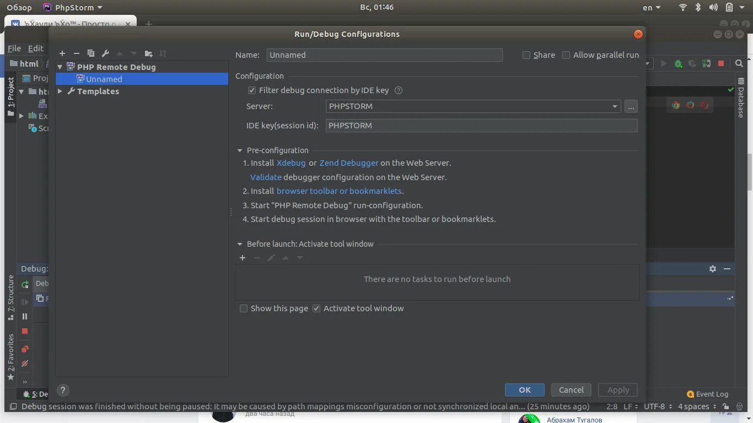The width and height of the screenshot is (753, 423).
Task: Click the configuration Name input field
Action: pyautogui.click(x=385, y=55)
